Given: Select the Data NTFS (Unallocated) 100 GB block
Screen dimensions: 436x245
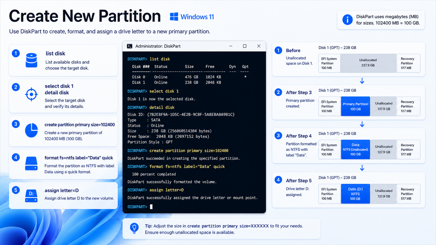Looking at the screenshot, I should point(355,149).
